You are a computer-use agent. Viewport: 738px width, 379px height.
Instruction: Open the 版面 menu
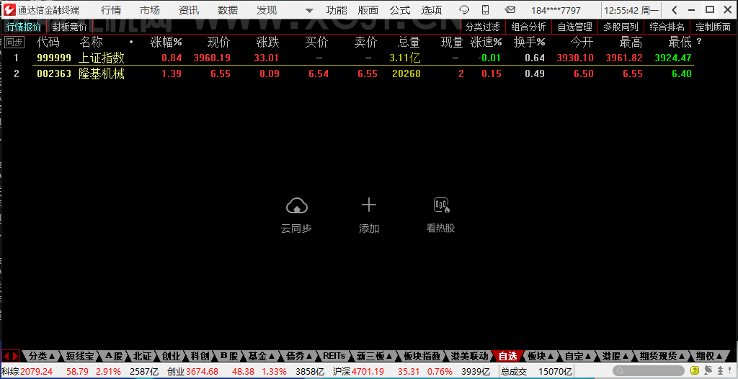[x=368, y=10]
